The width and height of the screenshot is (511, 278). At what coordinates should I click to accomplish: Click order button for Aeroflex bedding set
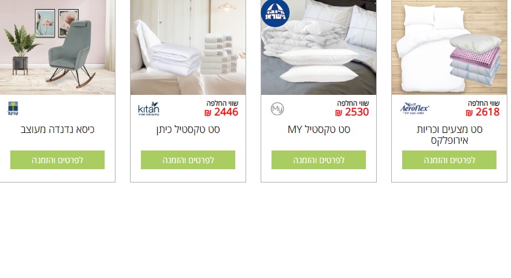click(449, 160)
